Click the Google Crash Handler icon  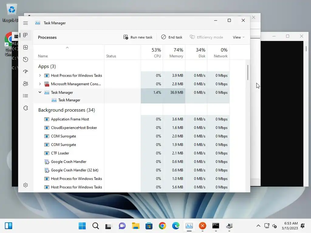(46, 162)
